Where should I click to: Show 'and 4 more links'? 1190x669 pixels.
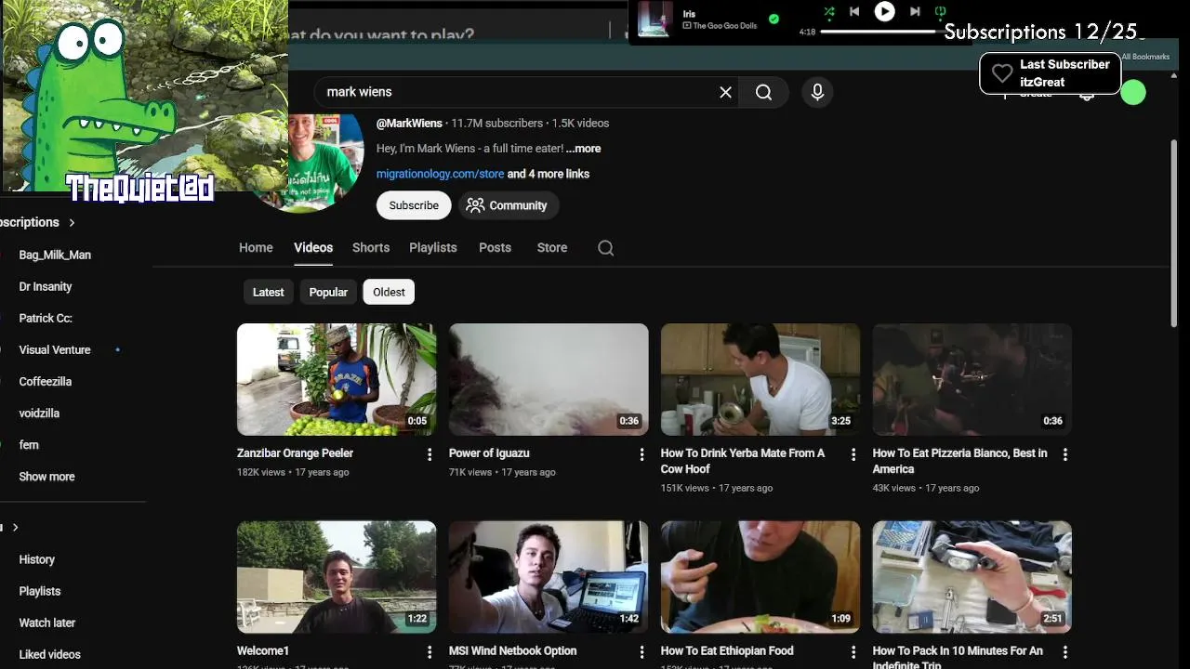(549, 174)
